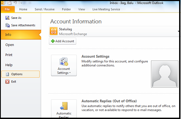Switch to the Home ribbon tab
This screenshot has height=119, width=181.
[23, 9]
